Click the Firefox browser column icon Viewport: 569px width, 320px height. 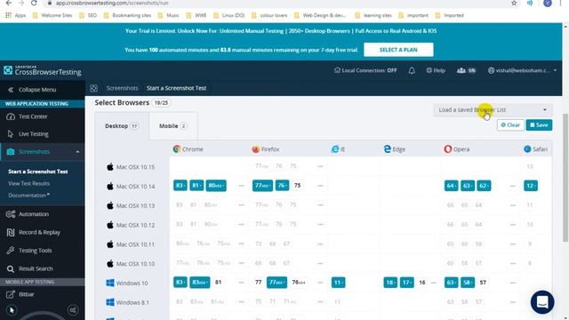pos(256,149)
